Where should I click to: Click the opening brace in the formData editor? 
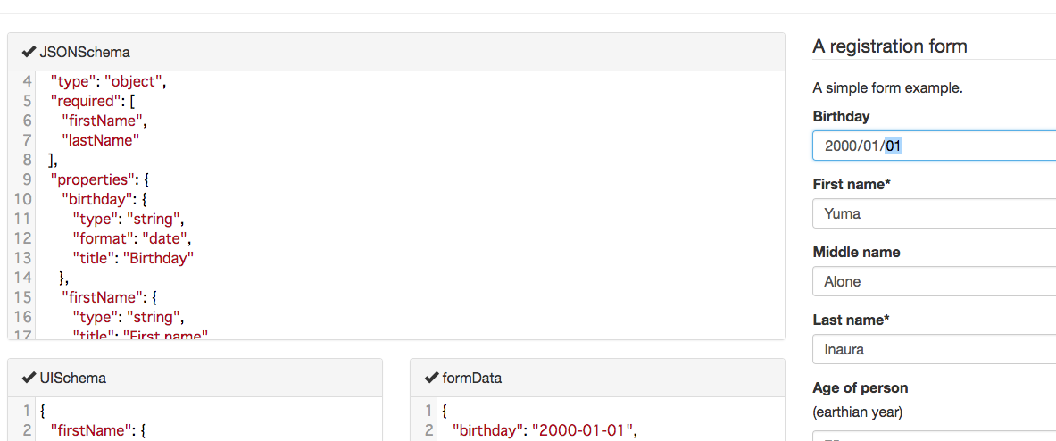click(445, 410)
